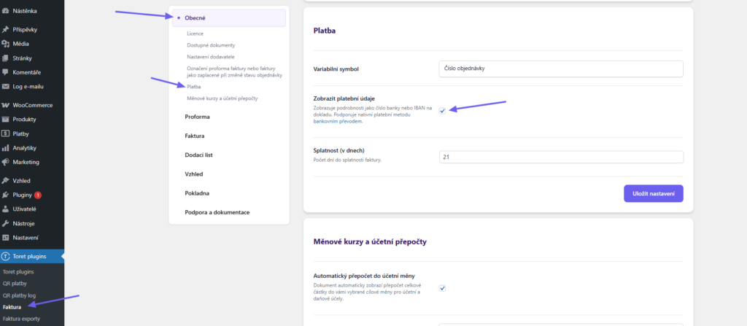Expand the Vzhled settings section
This screenshot has height=326, width=747.
pyautogui.click(x=194, y=174)
